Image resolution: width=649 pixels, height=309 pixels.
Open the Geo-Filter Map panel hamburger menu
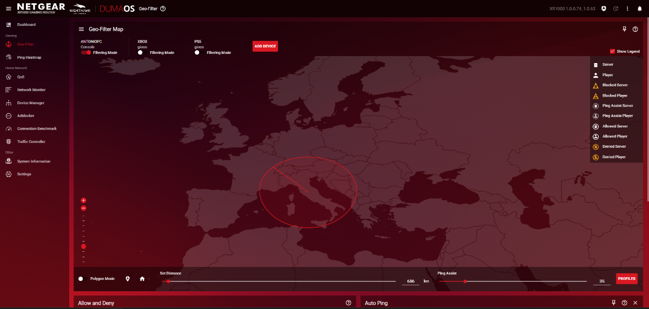pyautogui.click(x=82, y=29)
